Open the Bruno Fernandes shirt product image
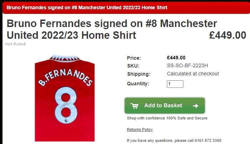The width and height of the screenshot is (250, 144). [x=65, y=98]
